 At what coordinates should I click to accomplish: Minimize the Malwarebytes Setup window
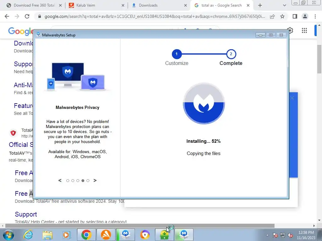point(260,35)
